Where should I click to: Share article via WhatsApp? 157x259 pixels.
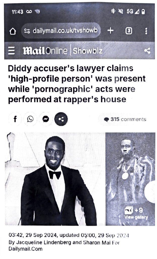pos(30,119)
